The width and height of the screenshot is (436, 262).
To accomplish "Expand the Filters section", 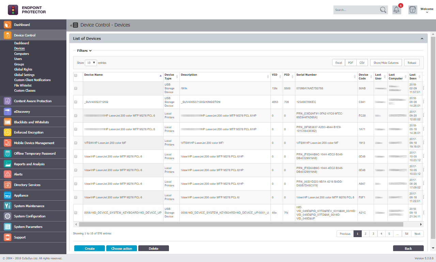I will pos(83,50).
